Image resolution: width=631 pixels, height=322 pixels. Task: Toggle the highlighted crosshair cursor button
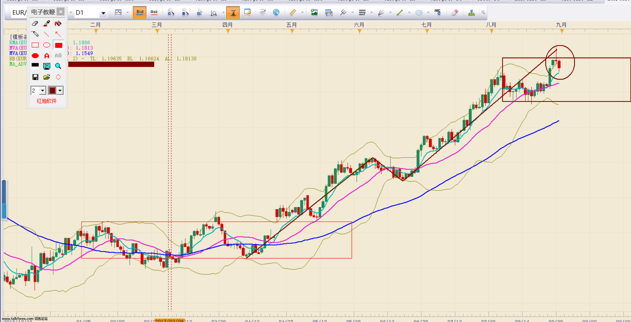point(233,12)
